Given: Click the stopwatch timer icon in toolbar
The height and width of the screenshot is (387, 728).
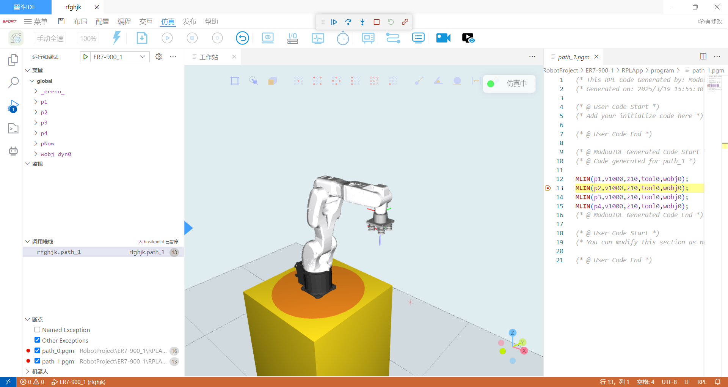Looking at the screenshot, I should 343,38.
